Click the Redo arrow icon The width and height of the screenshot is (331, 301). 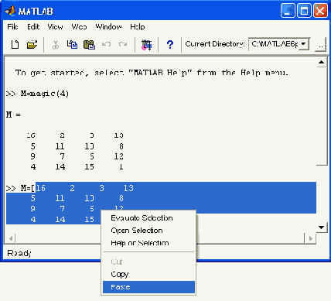tap(123, 44)
